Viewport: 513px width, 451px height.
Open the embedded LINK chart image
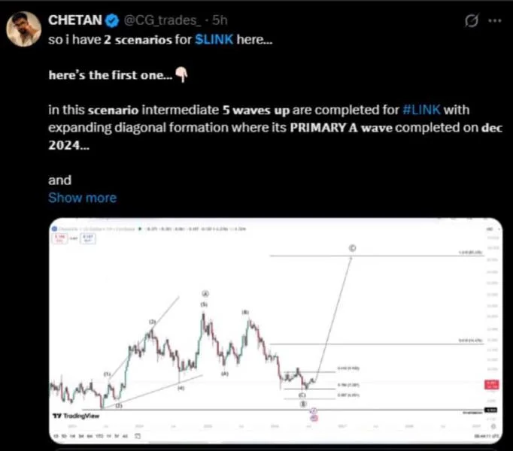coord(276,331)
